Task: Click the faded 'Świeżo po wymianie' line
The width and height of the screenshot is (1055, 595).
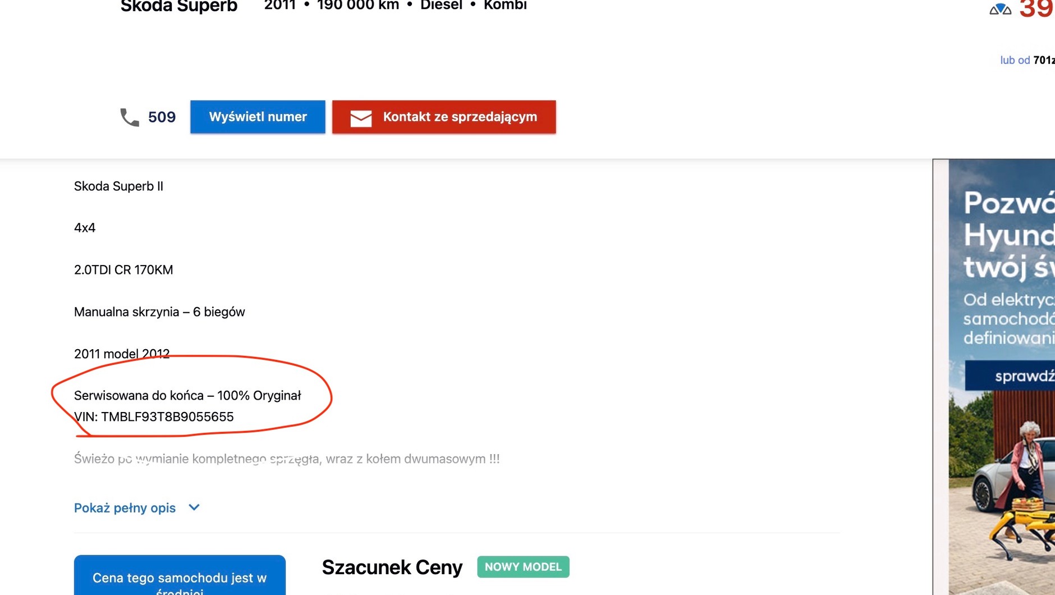Action: (287, 459)
